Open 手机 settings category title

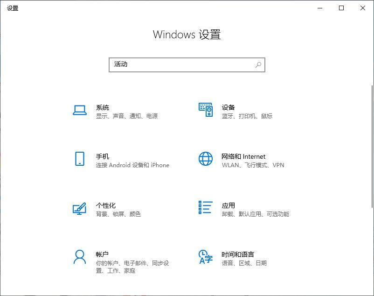(x=103, y=156)
